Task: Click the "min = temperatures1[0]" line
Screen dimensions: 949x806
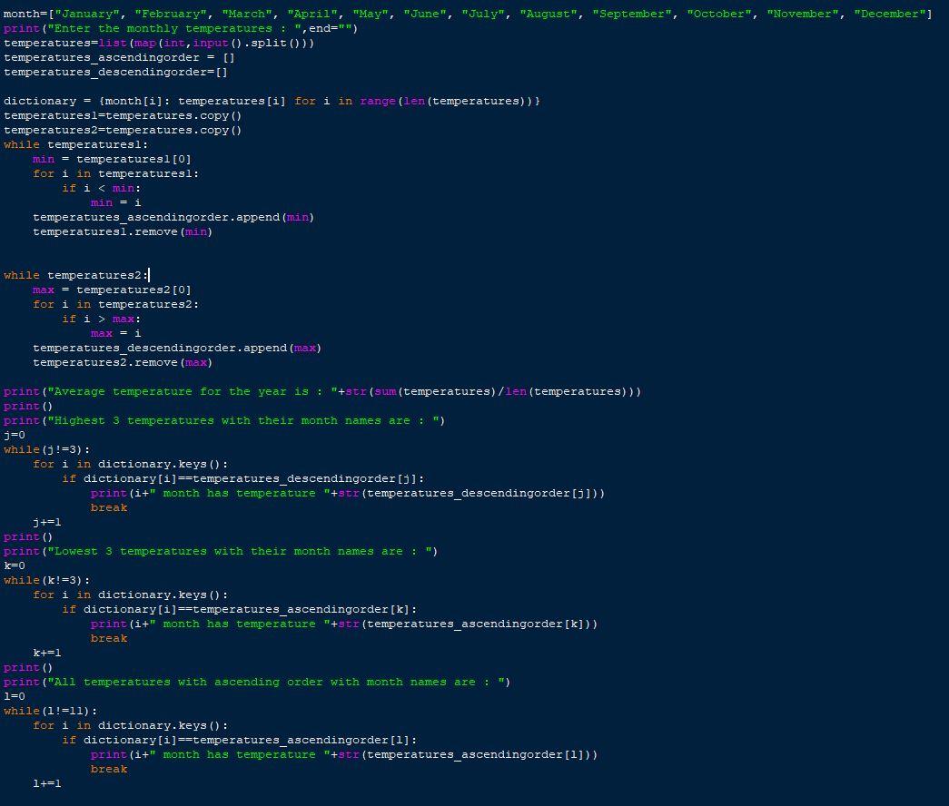Action: (x=112, y=159)
